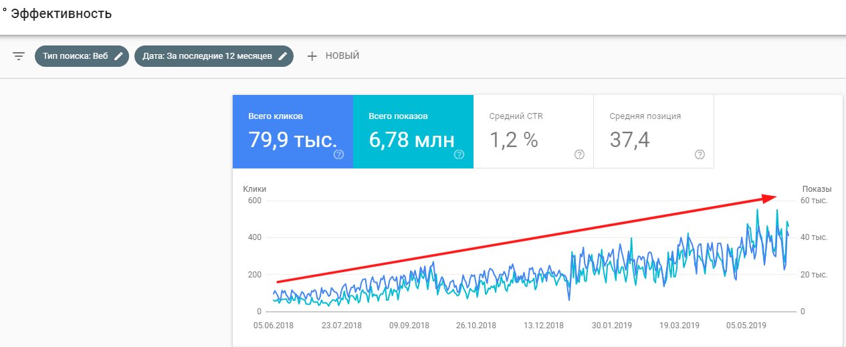
Task: Click the 40 тыс. impressions axis value
Action: [815, 237]
